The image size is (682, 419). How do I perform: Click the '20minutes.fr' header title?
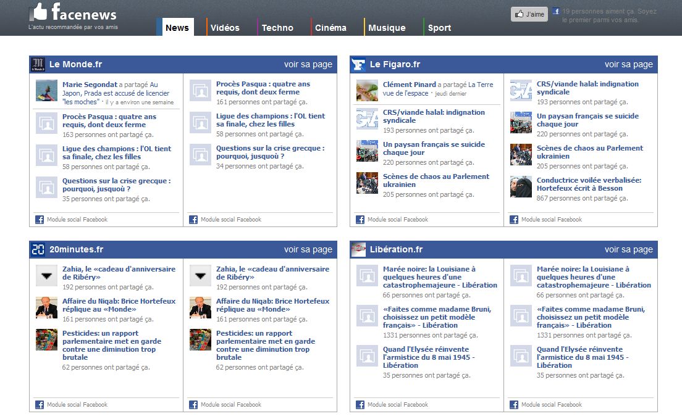[76, 249]
